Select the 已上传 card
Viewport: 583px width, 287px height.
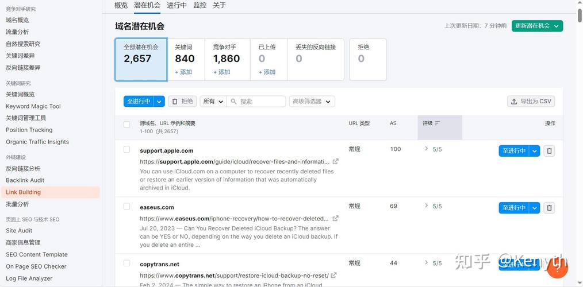point(269,59)
